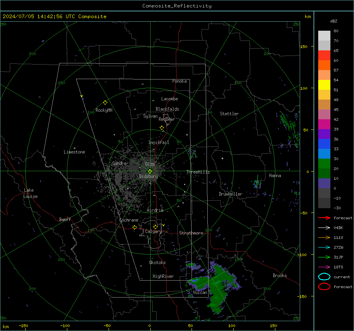Screen dimensions: 354x331
Task: Click the white 04DK arrow icon
Action: pos(324,227)
